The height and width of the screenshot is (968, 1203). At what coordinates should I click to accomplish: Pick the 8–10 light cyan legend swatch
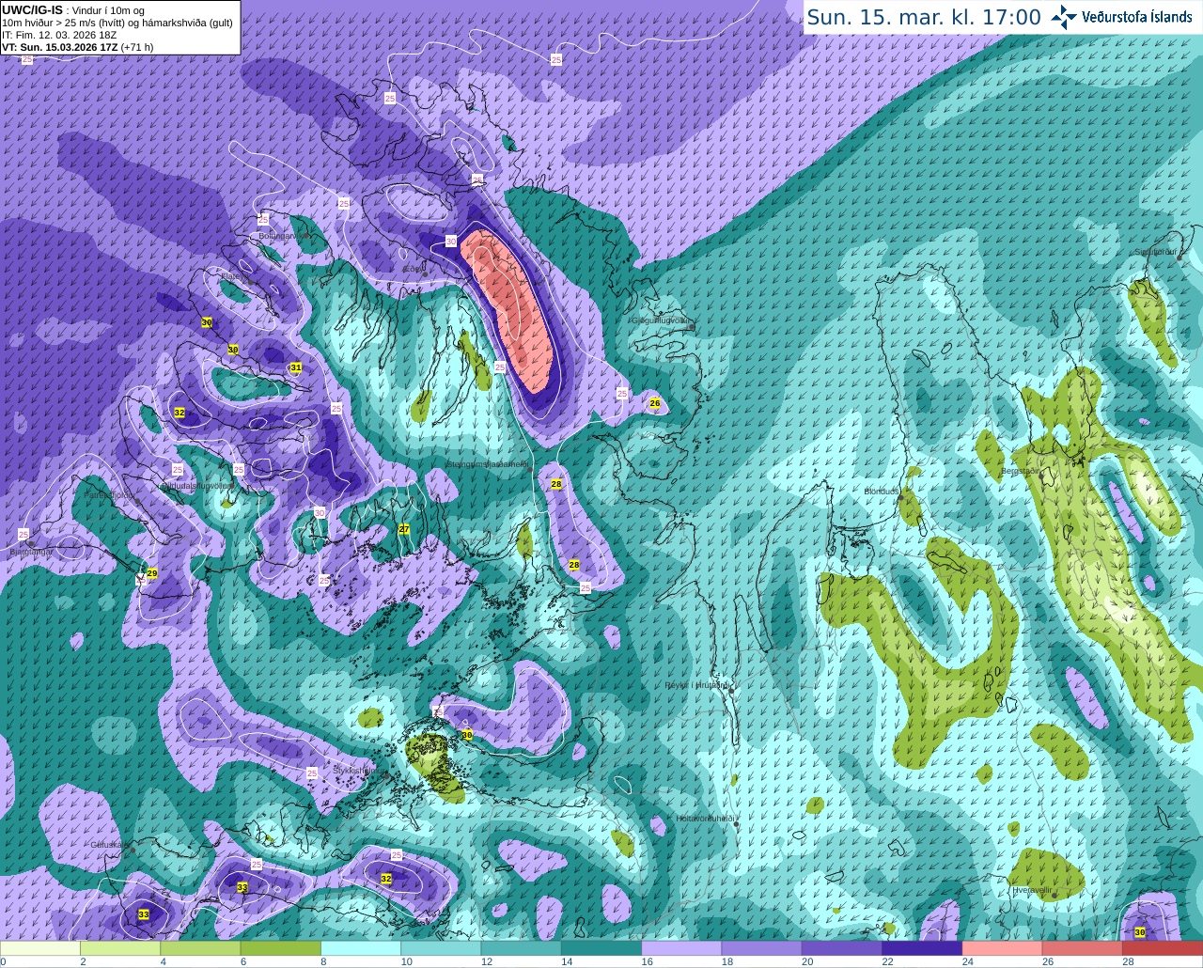361,948
